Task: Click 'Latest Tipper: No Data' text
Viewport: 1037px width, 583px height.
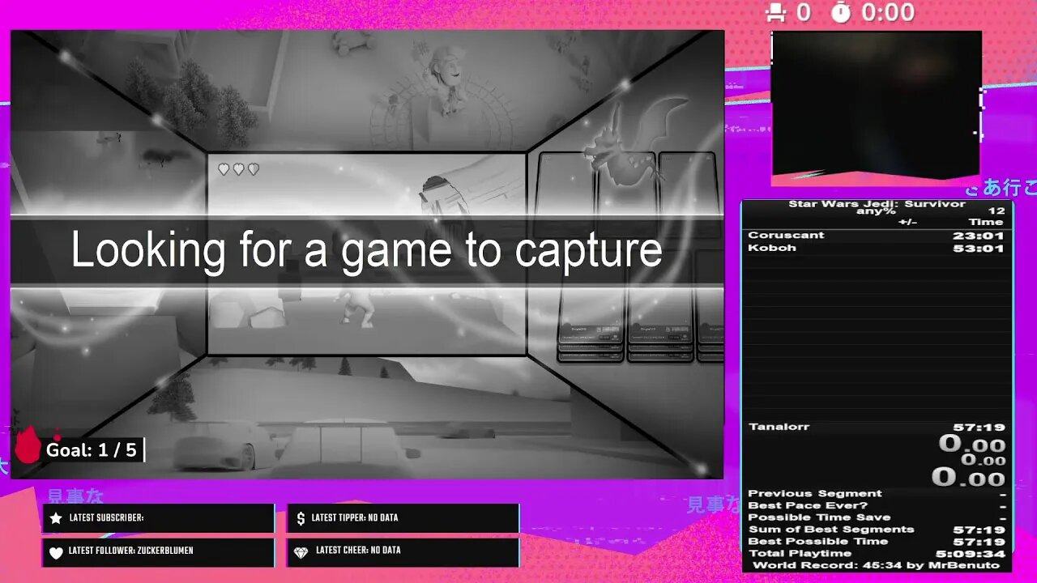Action: (x=355, y=518)
